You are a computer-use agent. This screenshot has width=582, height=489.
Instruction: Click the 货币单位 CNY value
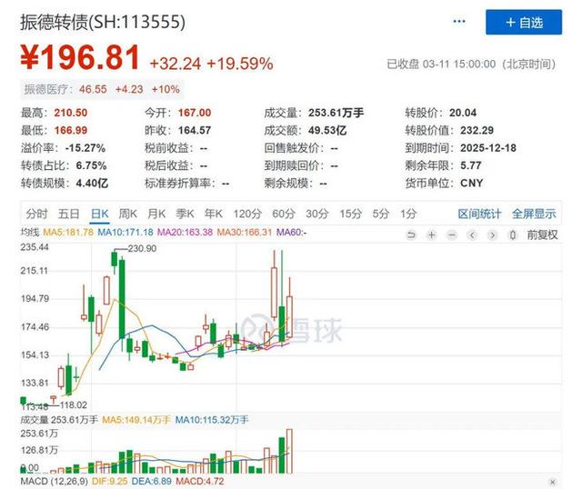471,184
